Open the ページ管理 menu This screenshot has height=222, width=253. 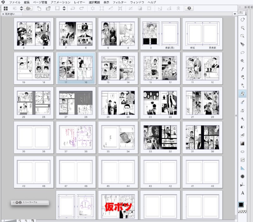point(40,2)
